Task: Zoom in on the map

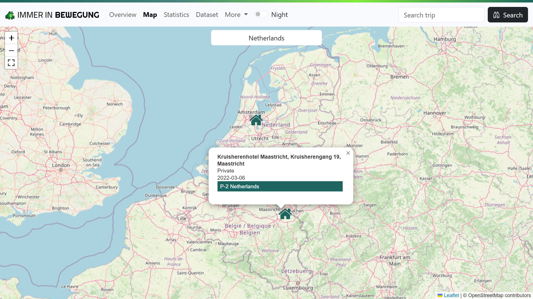Action: coord(11,38)
